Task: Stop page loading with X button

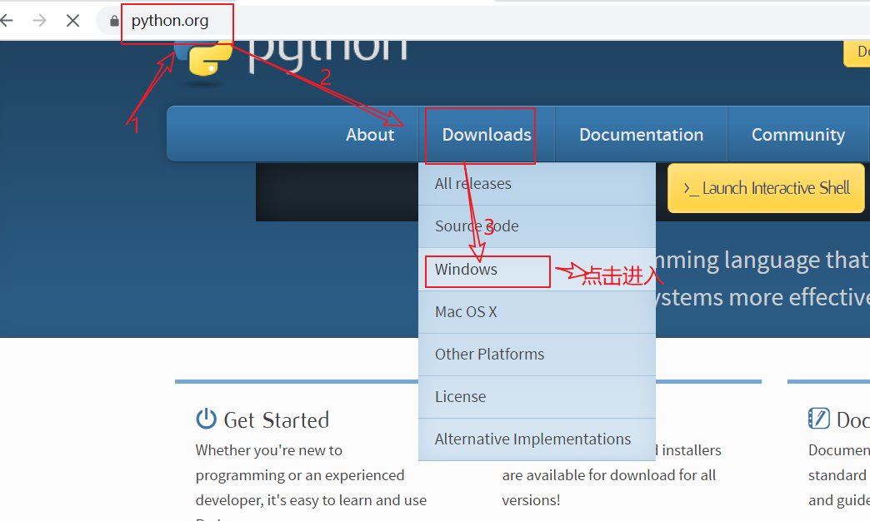Action: point(72,21)
